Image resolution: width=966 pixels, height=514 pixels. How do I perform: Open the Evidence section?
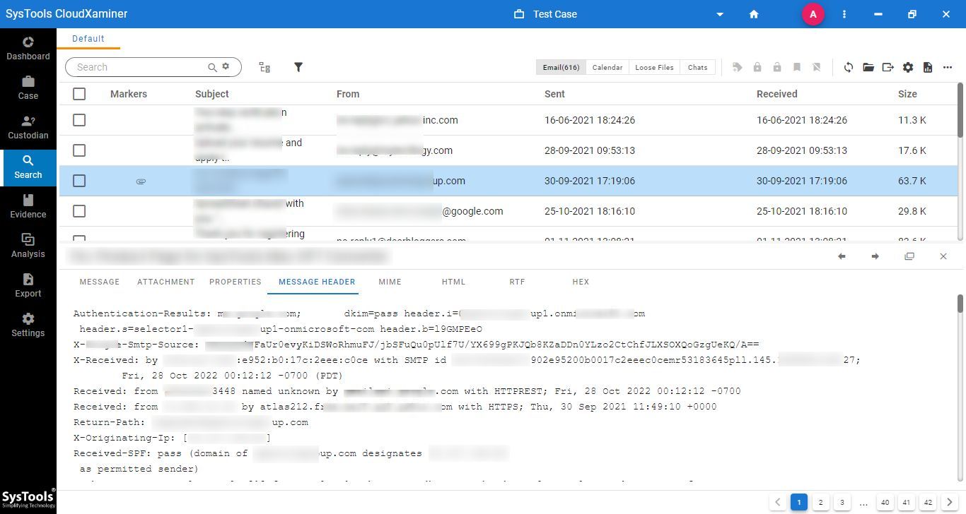pyautogui.click(x=28, y=206)
